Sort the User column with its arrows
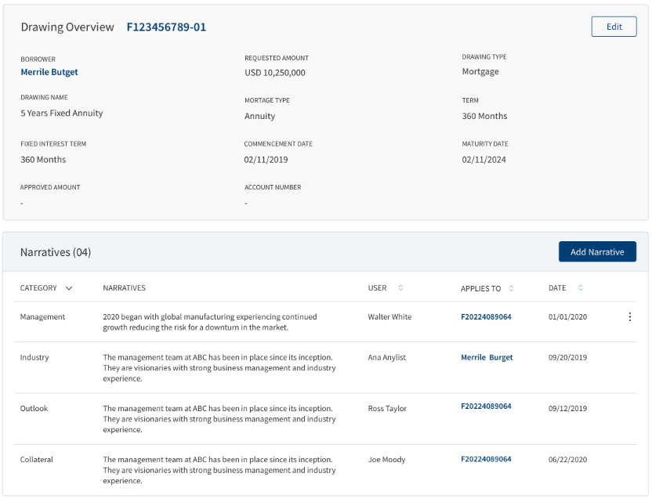Viewport: 652px width, 502px height. pos(401,287)
